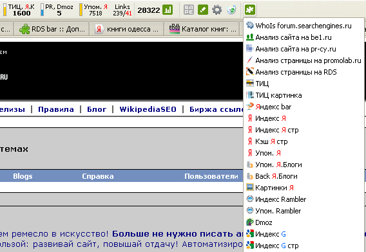Click the Dmoz icon in menu
This screenshot has width=366, height=252.
250,222
